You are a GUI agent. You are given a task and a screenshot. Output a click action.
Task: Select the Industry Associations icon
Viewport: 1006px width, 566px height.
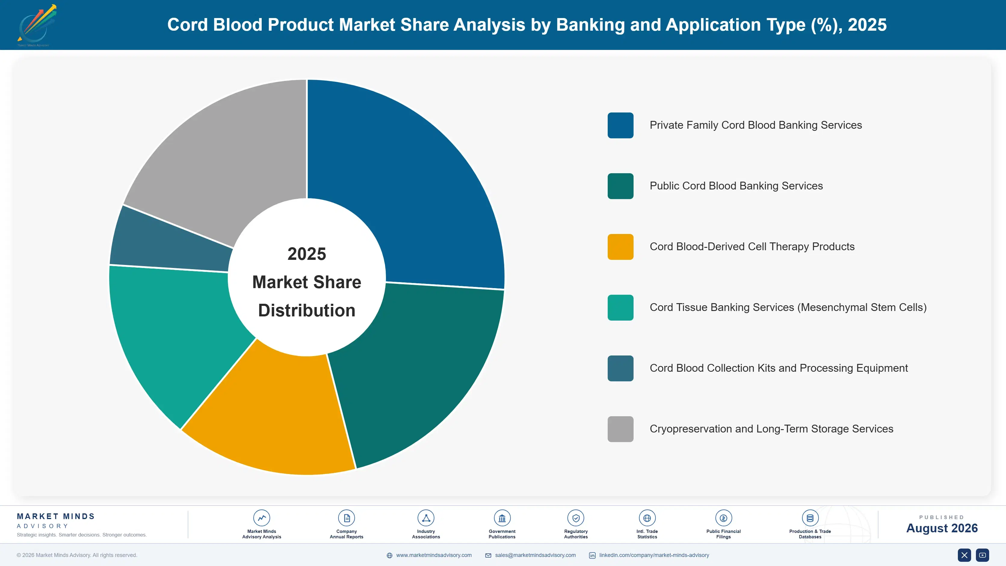426,518
